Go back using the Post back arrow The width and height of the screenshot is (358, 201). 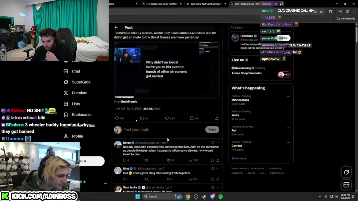point(116,27)
